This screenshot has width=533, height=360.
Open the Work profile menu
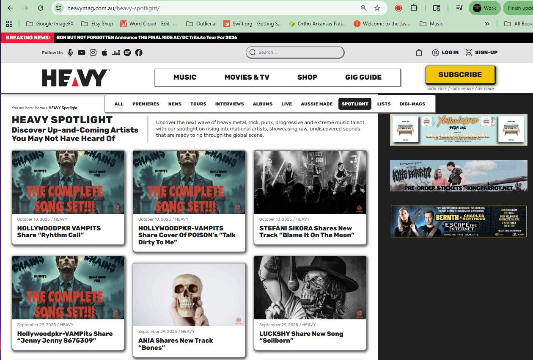click(x=484, y=8)
